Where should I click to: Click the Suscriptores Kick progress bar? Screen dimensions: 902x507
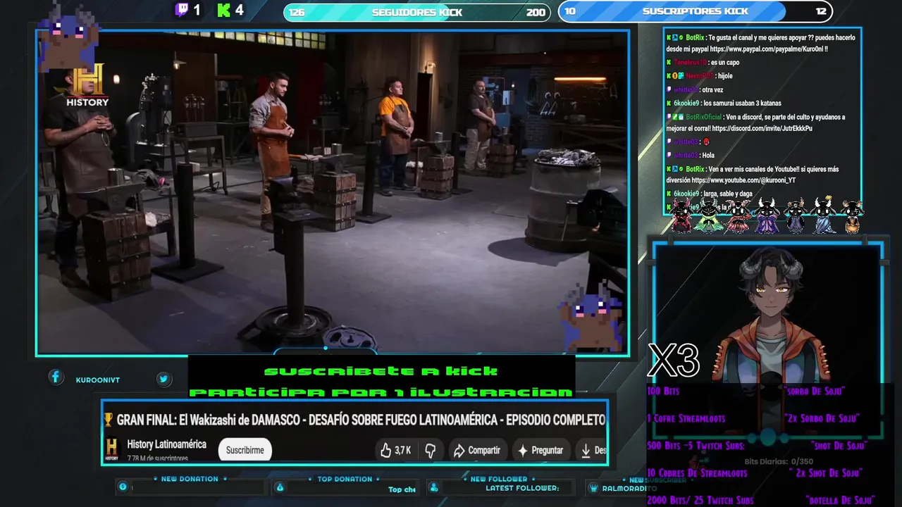pyautogui.click(x=696, y=11)
